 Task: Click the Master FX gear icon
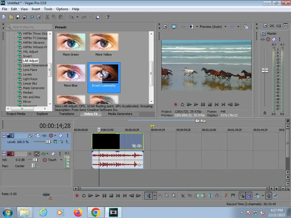268,39
